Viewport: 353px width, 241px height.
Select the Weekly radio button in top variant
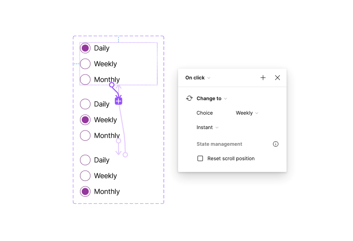click(x=85, y=64)
